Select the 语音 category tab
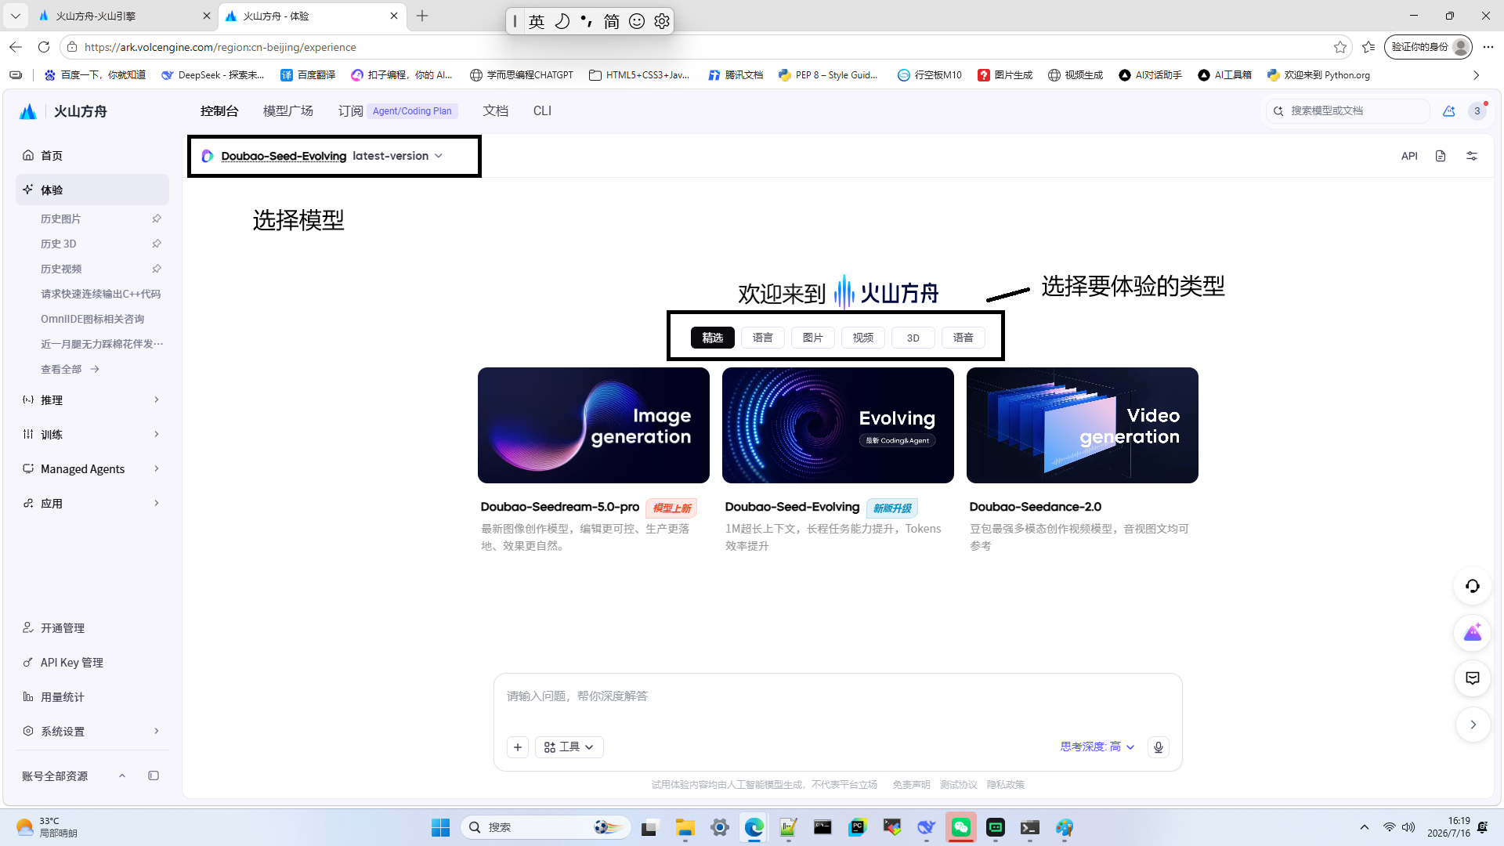 [963, 338]
